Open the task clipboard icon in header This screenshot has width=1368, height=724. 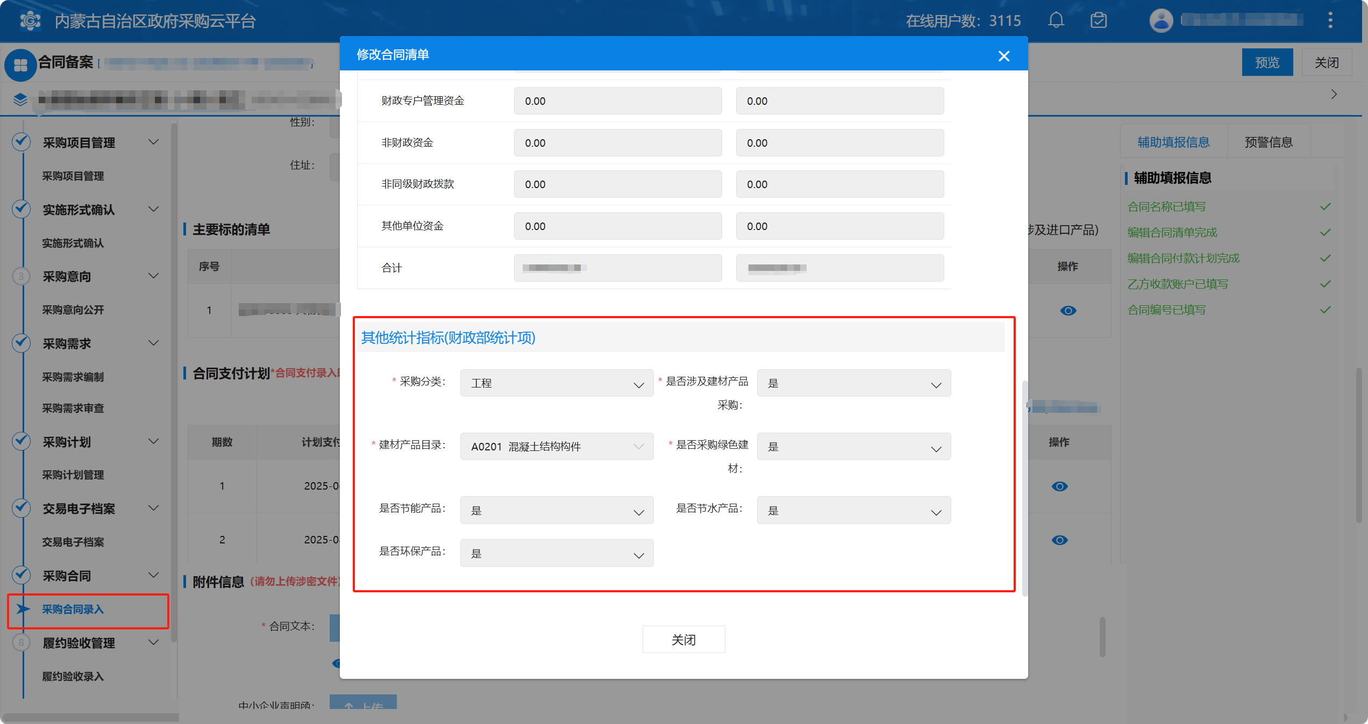(x=1099, y=20)
